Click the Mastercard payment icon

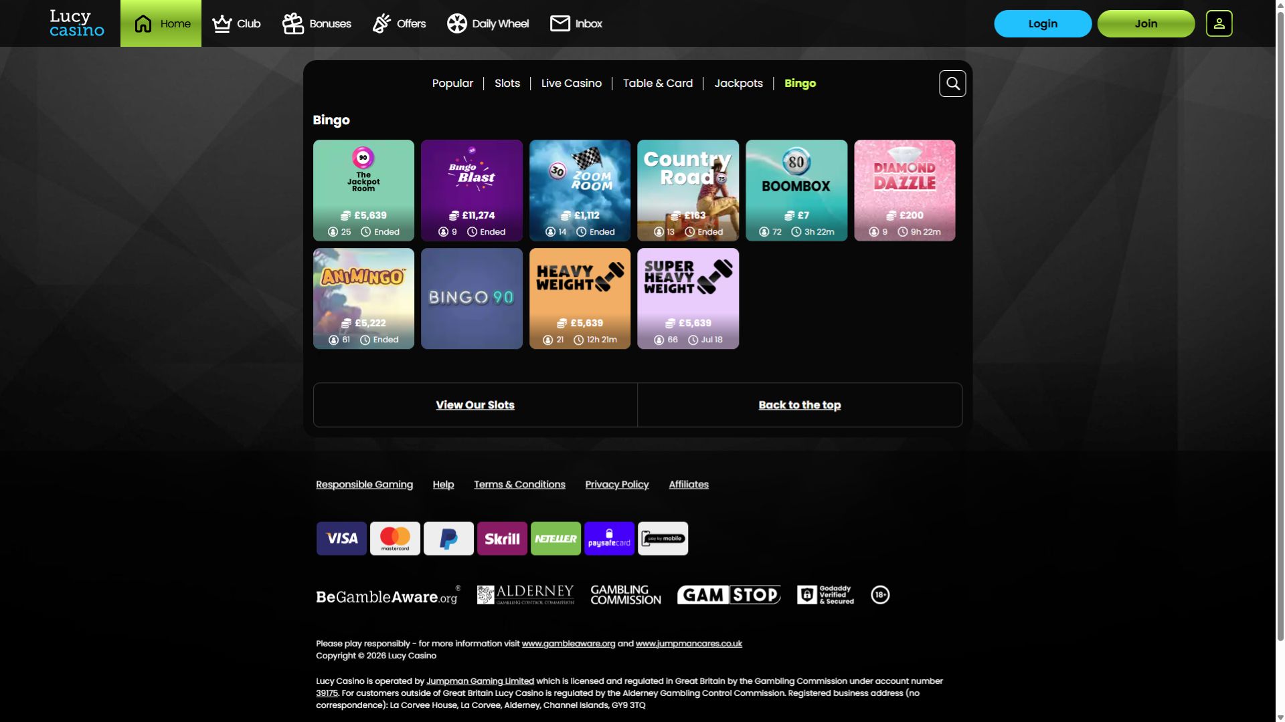[395, 538]
